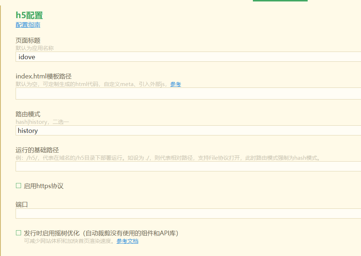Click the index.html模板路径 label text
Image resolution: width=361 pixels, height=256 pixels.
[x=44, y=76]
